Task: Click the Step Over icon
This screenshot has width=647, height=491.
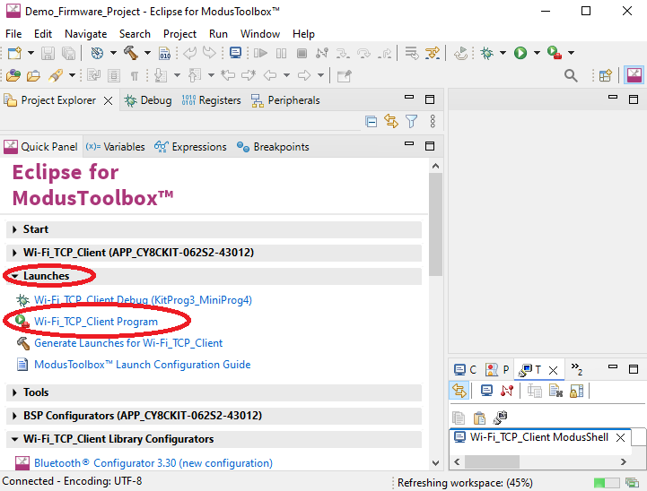Action: tap(363, 53)
